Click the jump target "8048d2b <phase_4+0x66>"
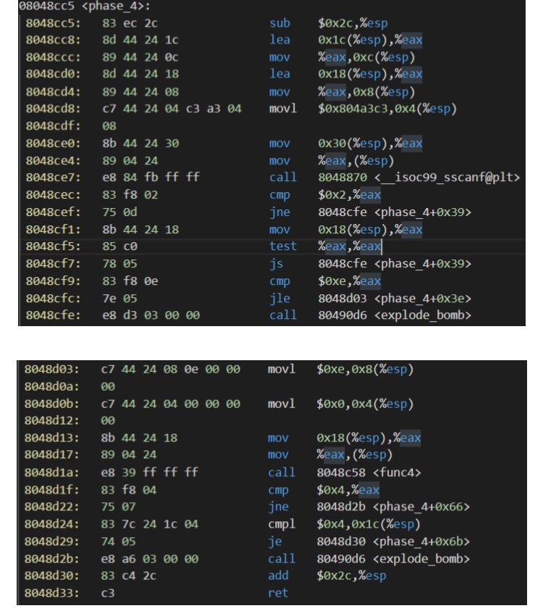 (x=393, y=507)
